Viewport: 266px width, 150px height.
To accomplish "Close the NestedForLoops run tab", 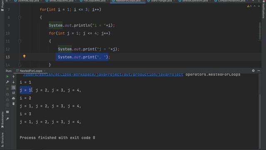I will (x=44, y=71).
